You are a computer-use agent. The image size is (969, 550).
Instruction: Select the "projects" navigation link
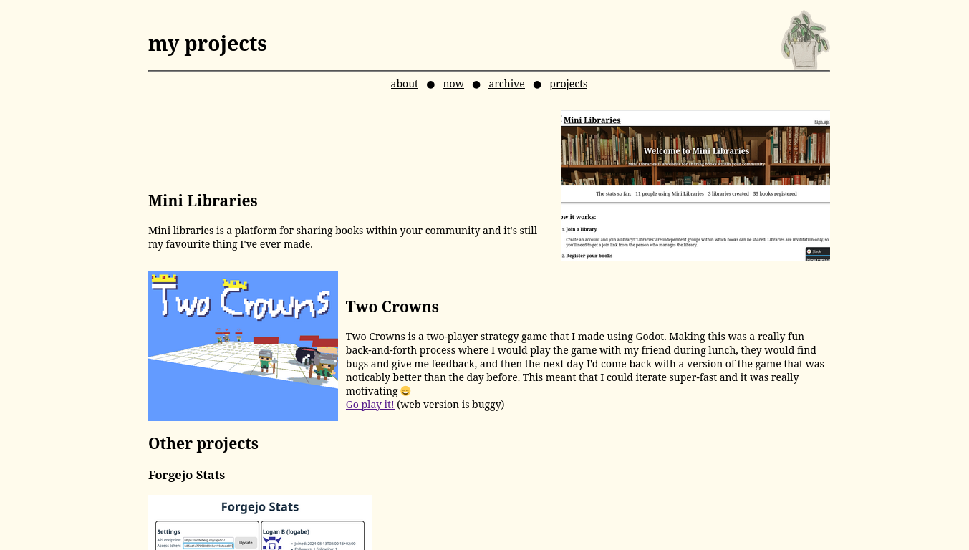[568, 84]
